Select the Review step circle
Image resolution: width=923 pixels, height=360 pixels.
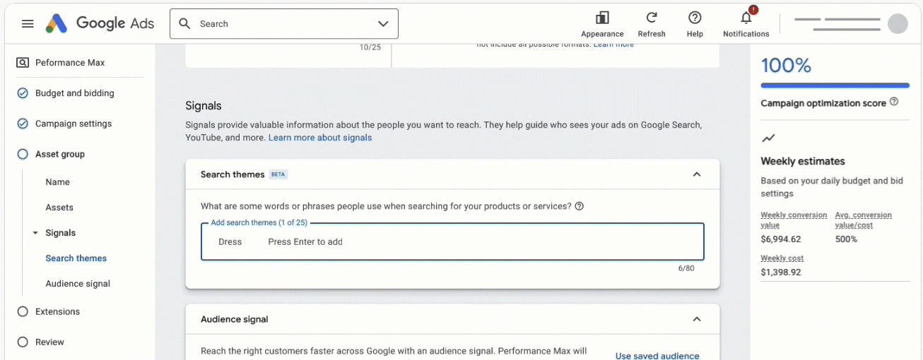[x=23, y=342]
